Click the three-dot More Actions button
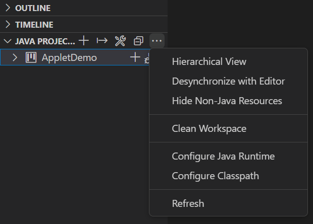The image size is (313, 224). pyautogui.click(x=157, y=40)
